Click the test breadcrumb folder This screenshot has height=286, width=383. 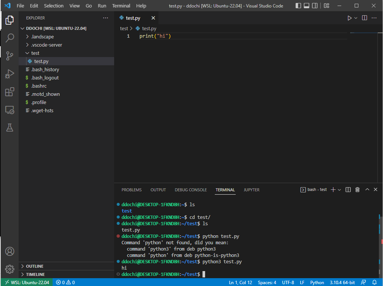click(x=124, y=29)
